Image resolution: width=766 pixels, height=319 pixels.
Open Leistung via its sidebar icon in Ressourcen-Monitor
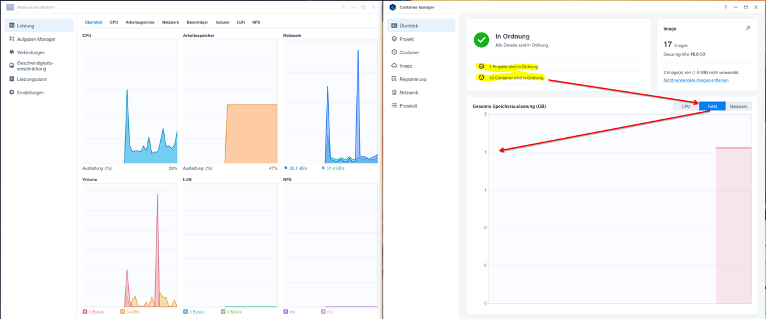[x=11, y=26]
